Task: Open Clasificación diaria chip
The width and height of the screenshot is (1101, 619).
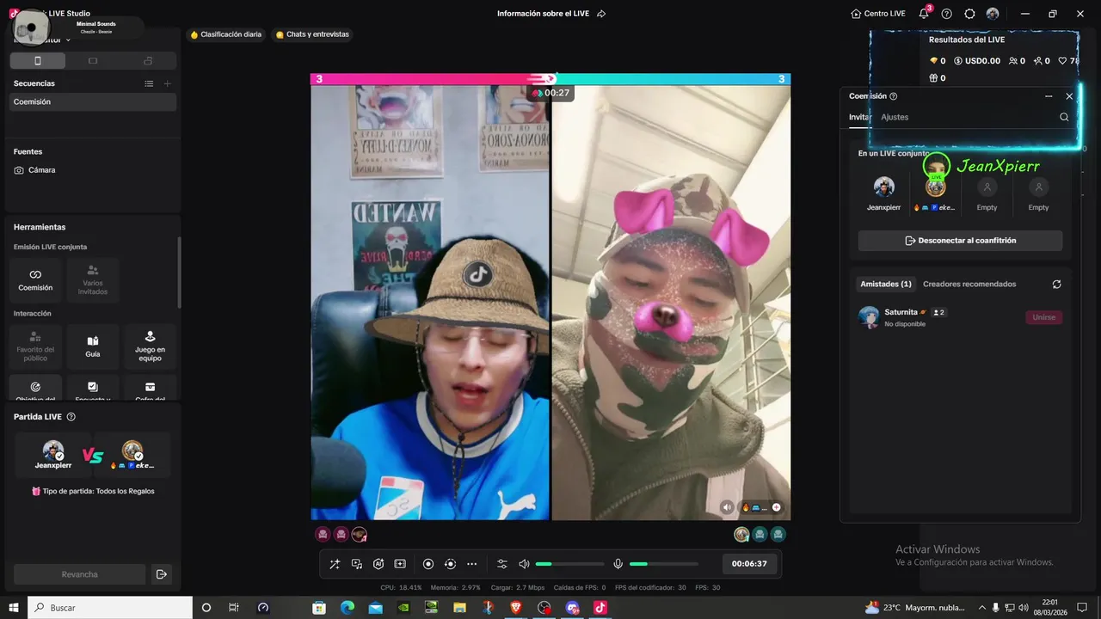Action: [226, 34]
